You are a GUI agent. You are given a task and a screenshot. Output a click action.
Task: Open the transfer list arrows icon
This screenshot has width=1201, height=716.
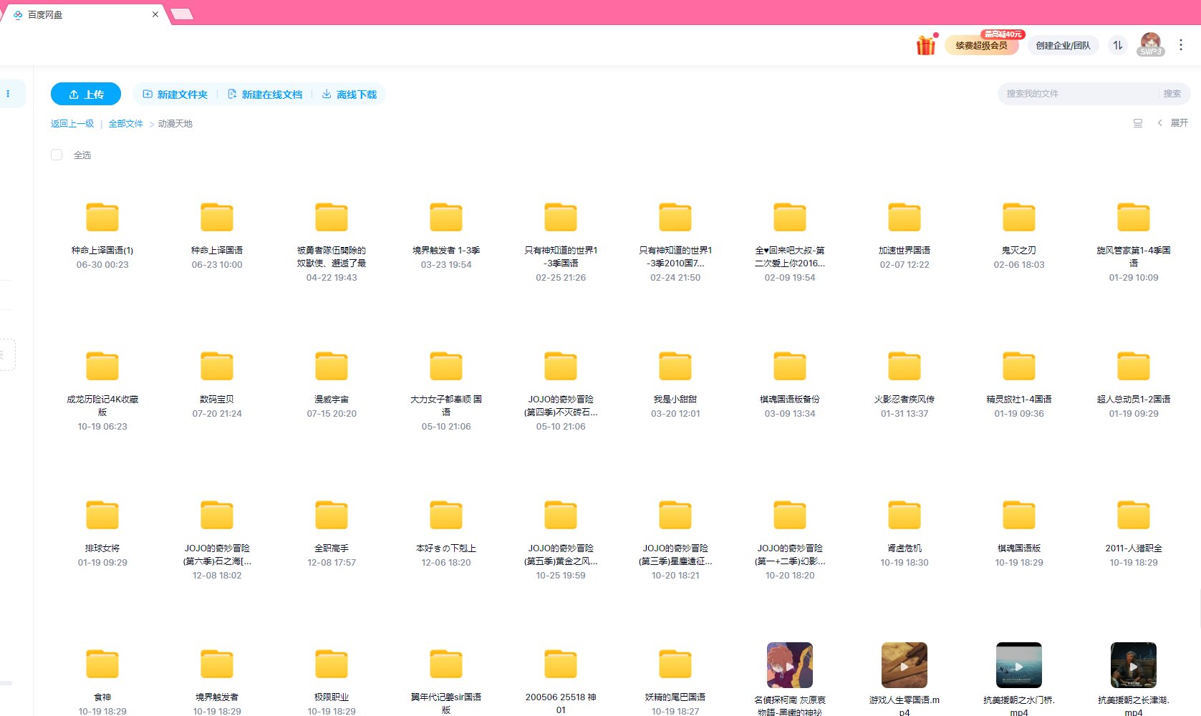(x=1118, y=45)
